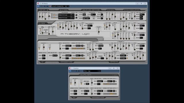Image resolution: width=184 pixels, height=103 pixels.
Task: Click the velocity slider in Dualism
Action: (x=75, y=82)
